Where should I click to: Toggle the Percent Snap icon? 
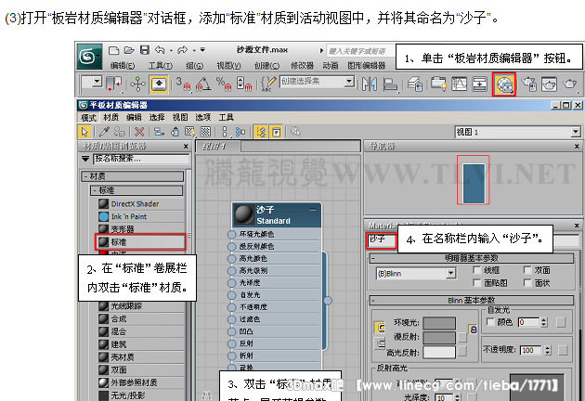point(224,84)
